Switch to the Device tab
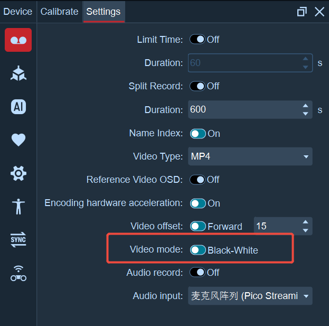Image resolution: width=329 pixels, height=326 pixels. click(18, 12)
